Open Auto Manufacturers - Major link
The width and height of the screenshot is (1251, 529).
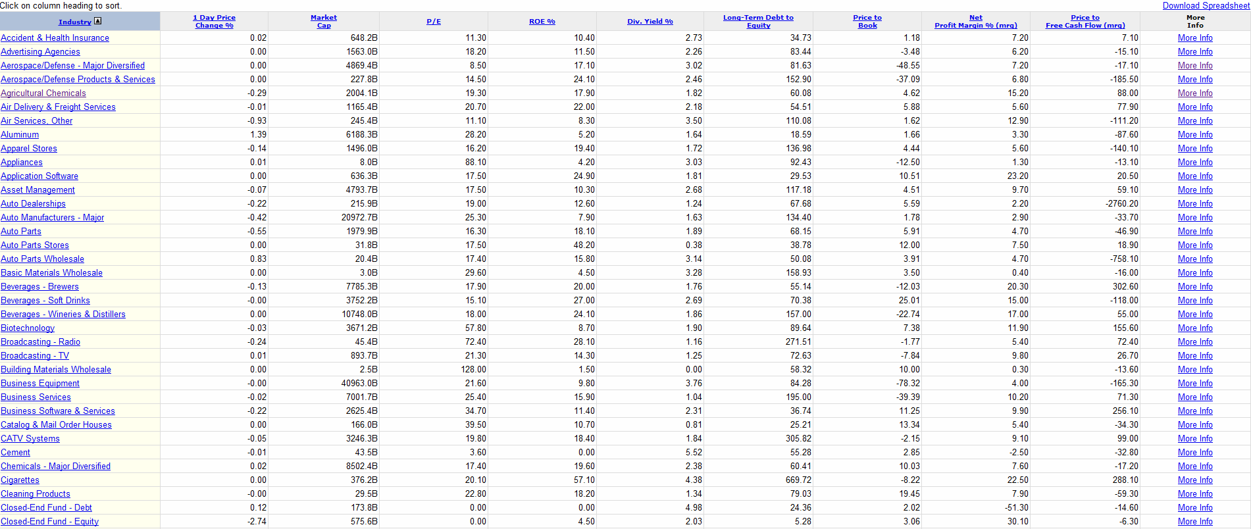point(53,218)
